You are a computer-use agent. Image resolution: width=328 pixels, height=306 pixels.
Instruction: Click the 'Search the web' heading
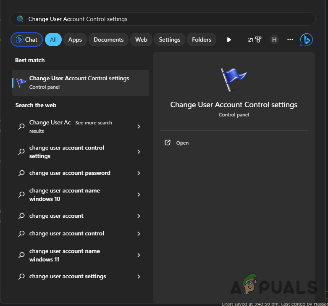coord(36,105)
